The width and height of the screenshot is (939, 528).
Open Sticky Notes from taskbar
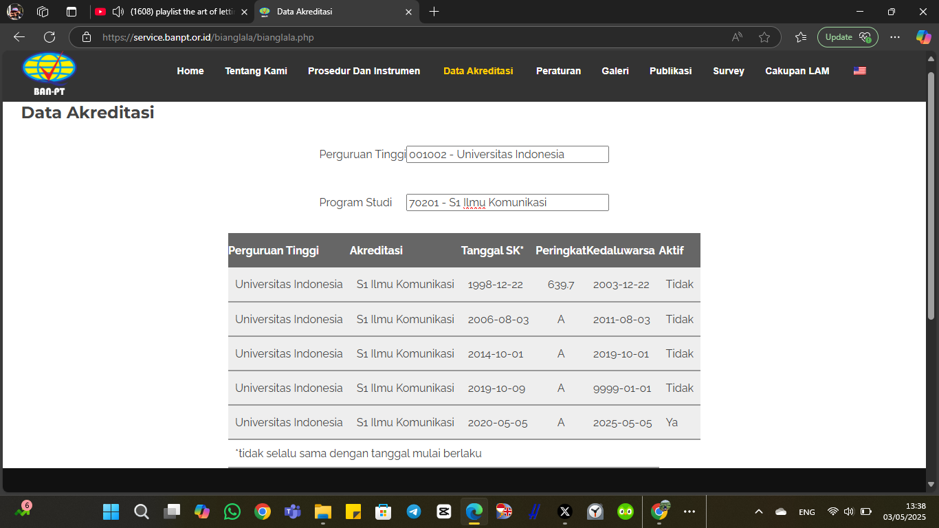click(x=353, y=511)
